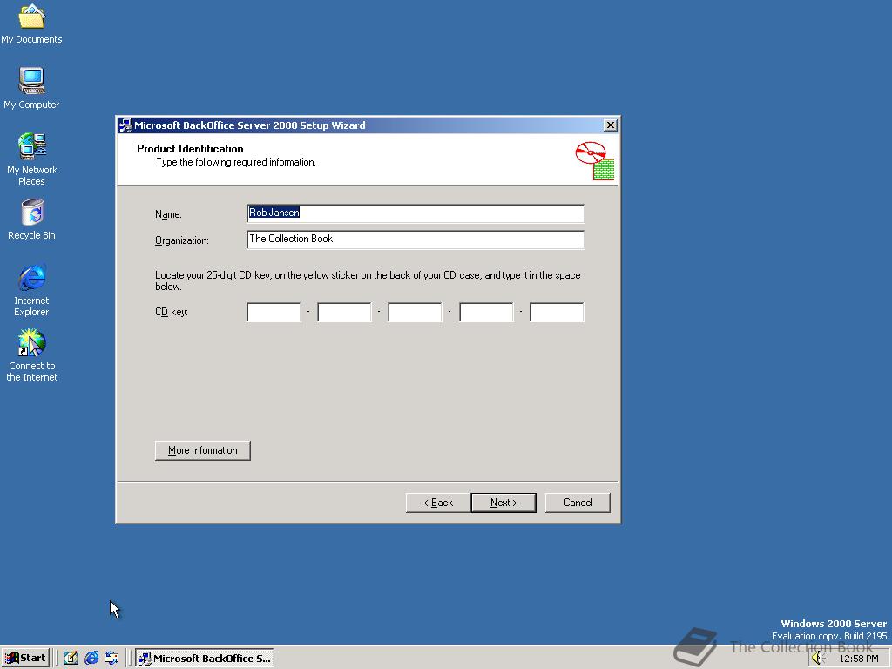This screenshot has width=892, height=669.
Task: Open My Documents desktop icon
Action: 31,24
